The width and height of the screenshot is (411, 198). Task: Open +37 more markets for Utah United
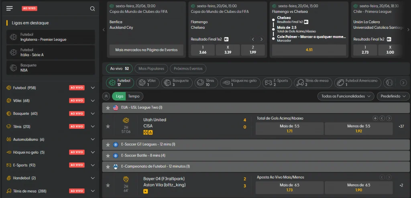pos(401,126)
